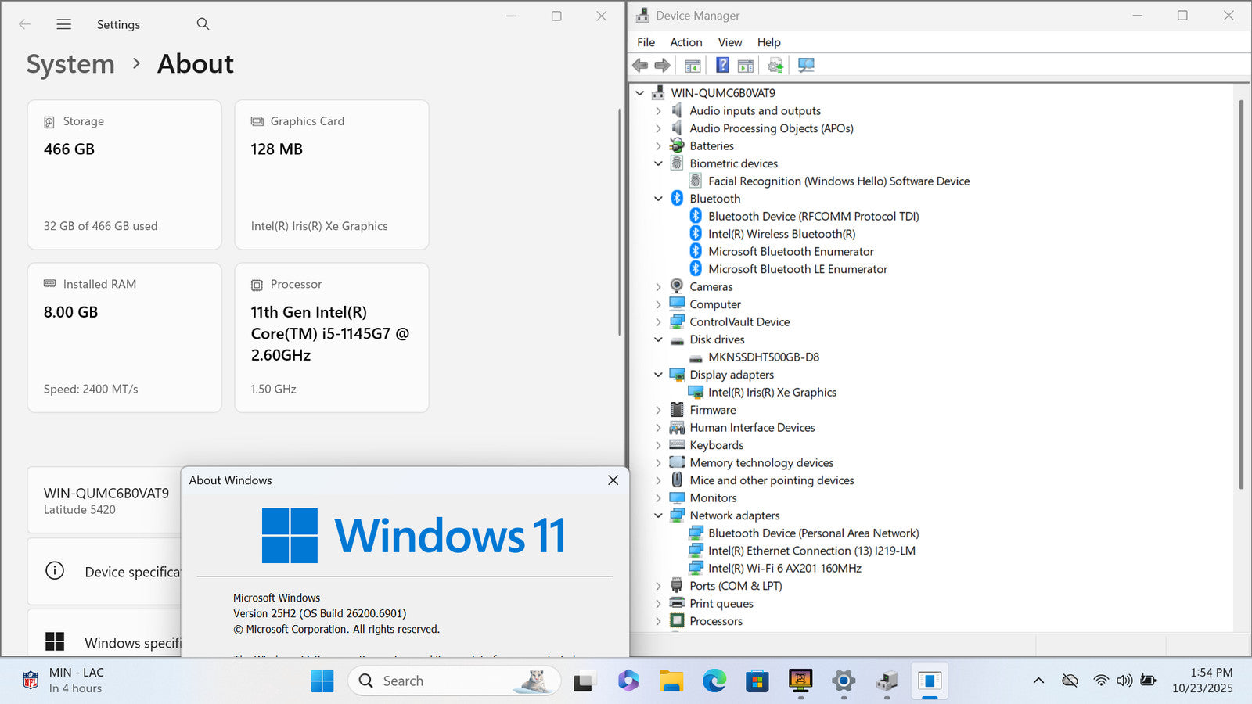Click Show/Hide Console Tree toolbar icon
Image resolution: width=1252 pixels, height=704 pixels.
point(693,65)
